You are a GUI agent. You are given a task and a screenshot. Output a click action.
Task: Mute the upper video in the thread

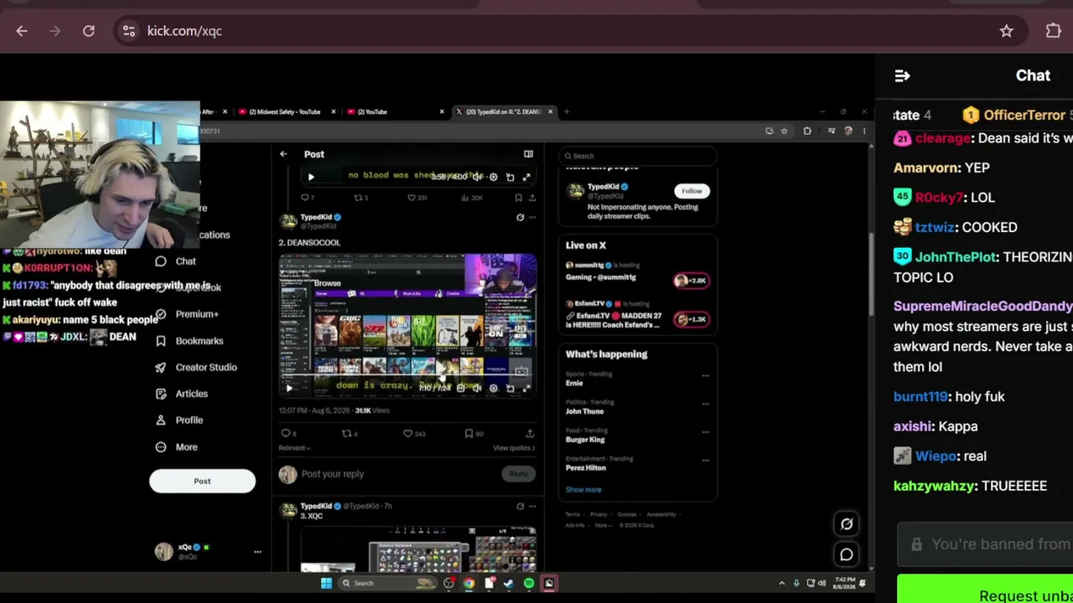(476, 177)
